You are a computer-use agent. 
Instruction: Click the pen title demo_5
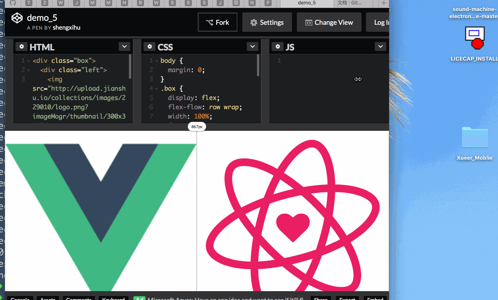[42, 18]
